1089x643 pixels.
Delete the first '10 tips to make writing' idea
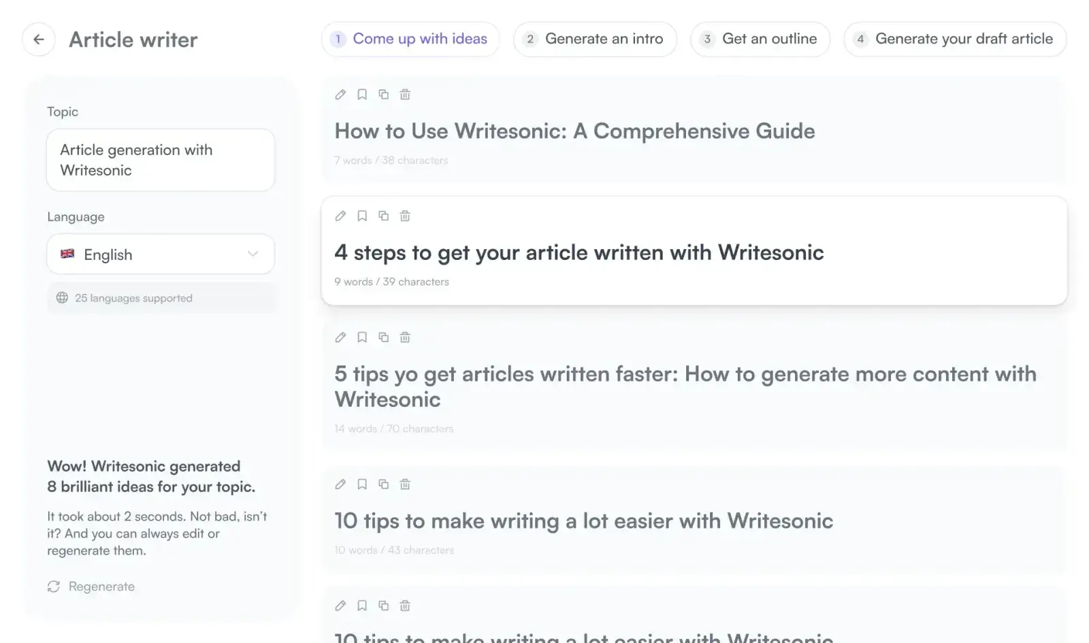405,484
